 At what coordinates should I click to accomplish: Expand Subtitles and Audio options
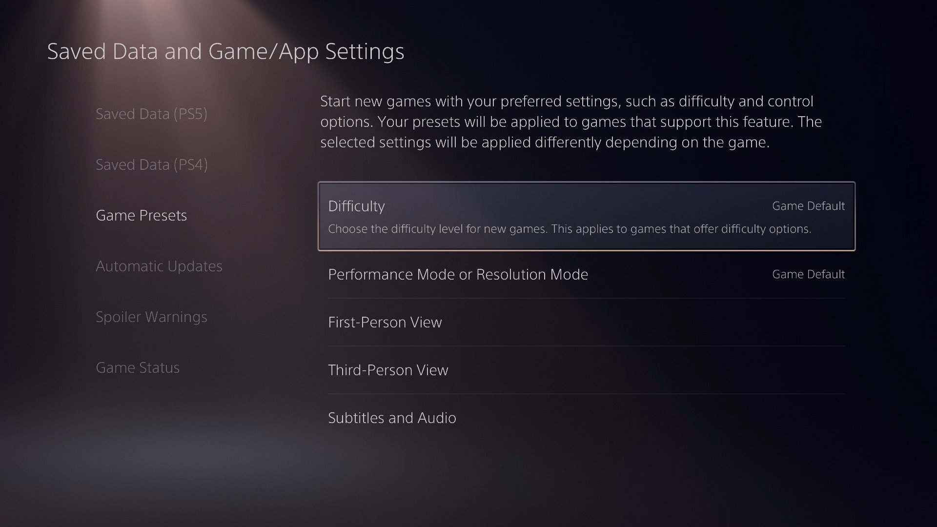pos(587,418)
